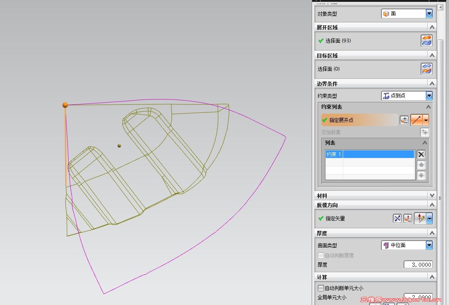Collapse the 列表 group
Screen dimensions: 449x305
tap(425, 143)
